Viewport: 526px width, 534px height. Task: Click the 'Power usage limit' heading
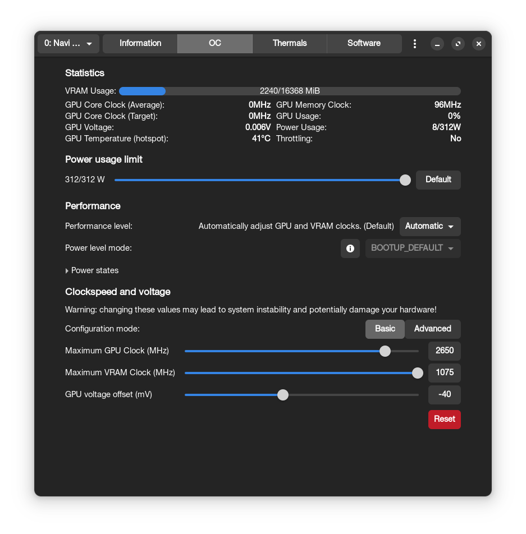click(104, 159)
